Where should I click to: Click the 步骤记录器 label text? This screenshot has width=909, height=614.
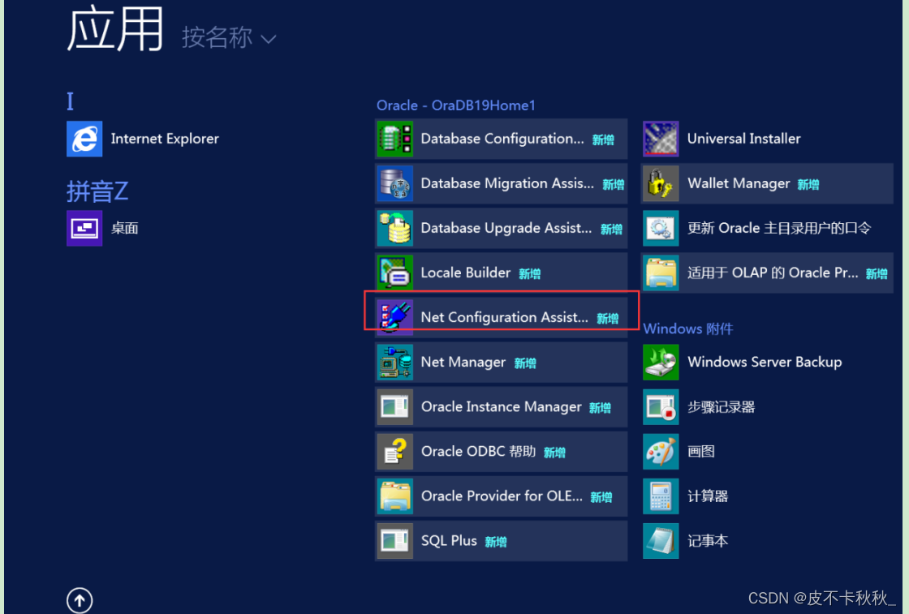[722, 407]
